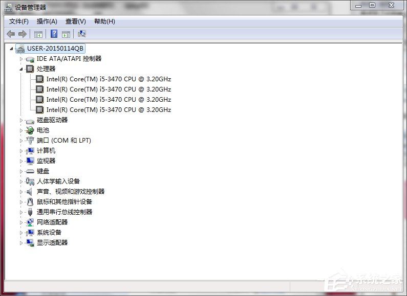Click the show/hide console tree icon

pos(38,34)
